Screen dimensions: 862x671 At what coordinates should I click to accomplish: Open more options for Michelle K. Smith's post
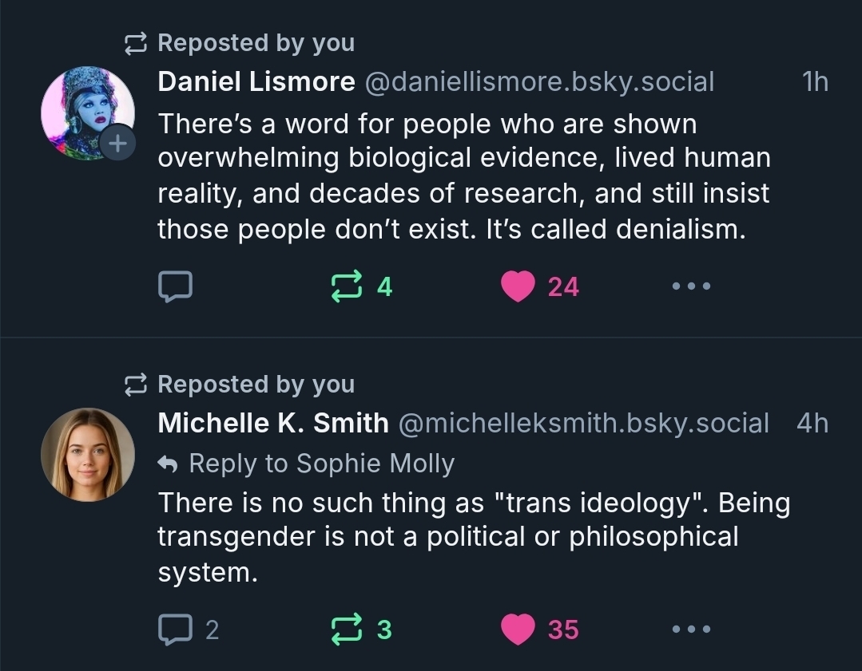(690, 630)
